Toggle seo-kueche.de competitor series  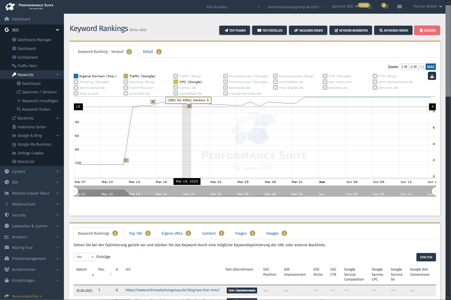click(76, 88)
